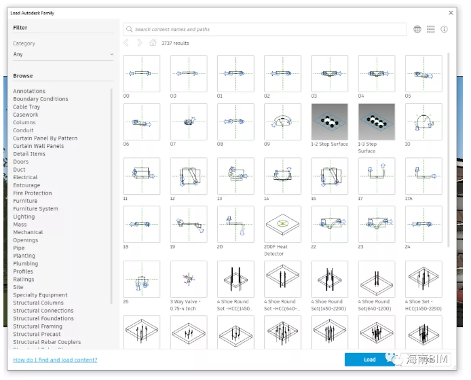Select the 4 Shoe Round Set(1450-2290) thumbnail
This screenshot has height=380, width=471.
pyautogui.click(x=330, y=279)
